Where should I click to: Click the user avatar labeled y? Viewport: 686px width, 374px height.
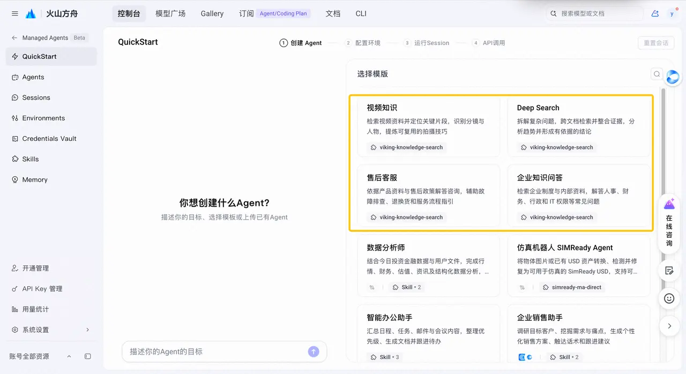pyautogui.click(x=672, y=14)
